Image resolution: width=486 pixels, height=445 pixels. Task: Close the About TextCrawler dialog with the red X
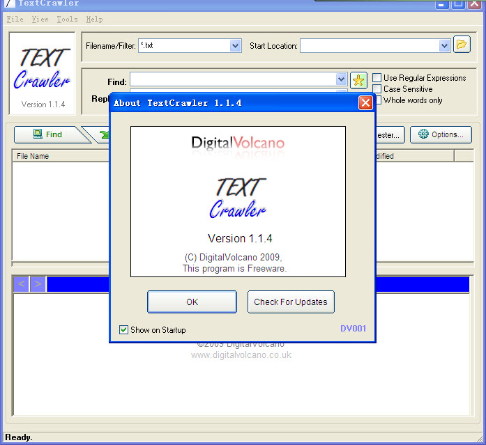(365, 102)
